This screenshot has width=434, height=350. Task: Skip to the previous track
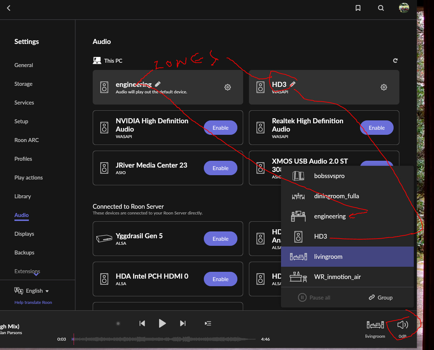[x=142, y=323]
